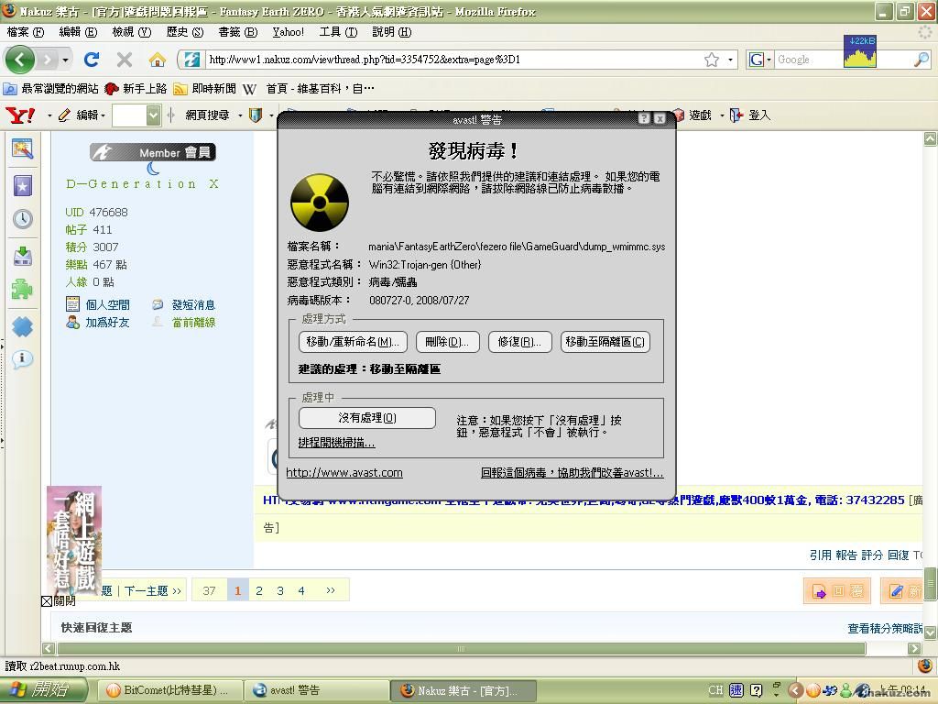Click 沒有處理 no action button

(367, 418)
